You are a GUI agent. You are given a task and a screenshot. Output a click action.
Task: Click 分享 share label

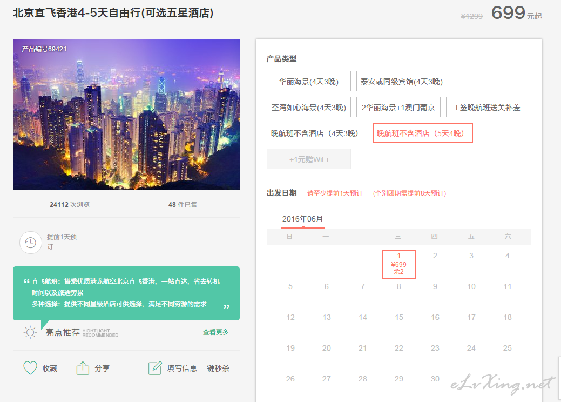pos(102,368)
